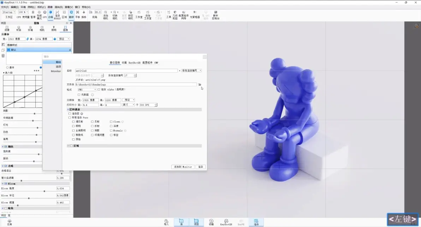Open the 系统渲染编号 naming dropdown

[192, 71]
